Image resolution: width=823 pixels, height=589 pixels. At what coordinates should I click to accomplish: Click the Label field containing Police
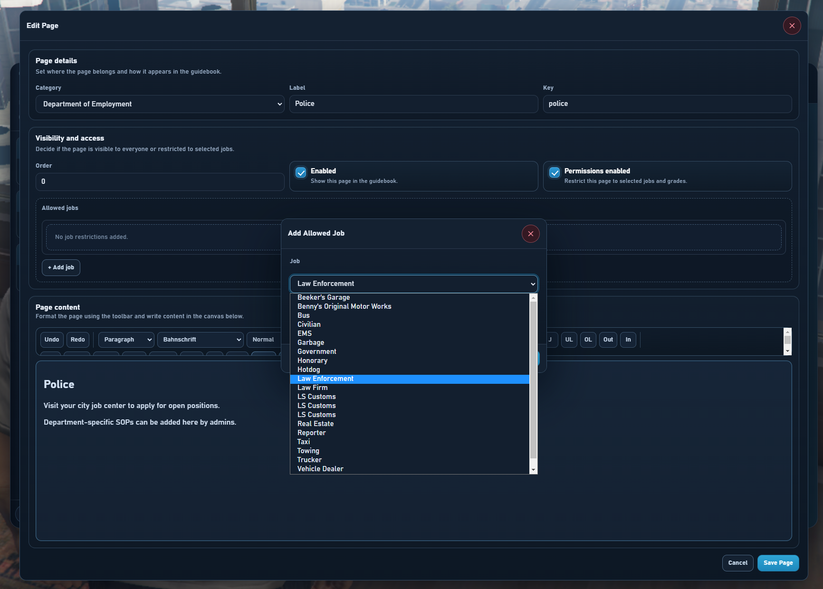click(x=414, y=104)
